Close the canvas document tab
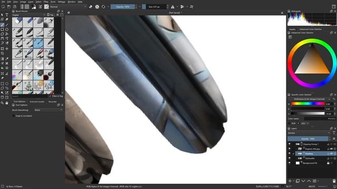The image size is (337, 189). point(282,13)
